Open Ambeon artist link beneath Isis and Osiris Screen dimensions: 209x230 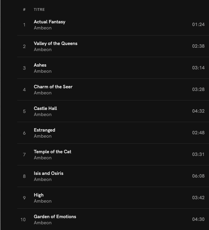click(x=43, y=180)
